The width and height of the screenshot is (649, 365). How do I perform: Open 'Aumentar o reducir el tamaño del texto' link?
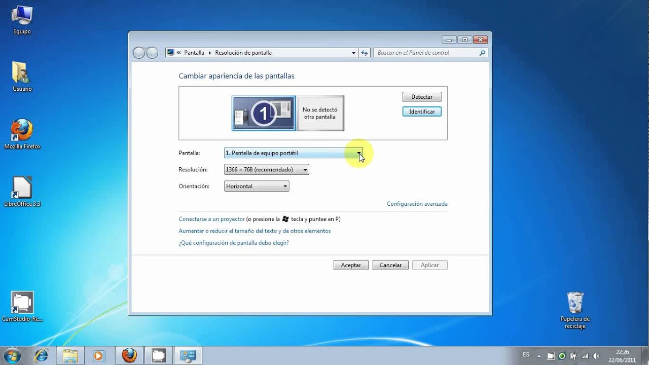255,231
